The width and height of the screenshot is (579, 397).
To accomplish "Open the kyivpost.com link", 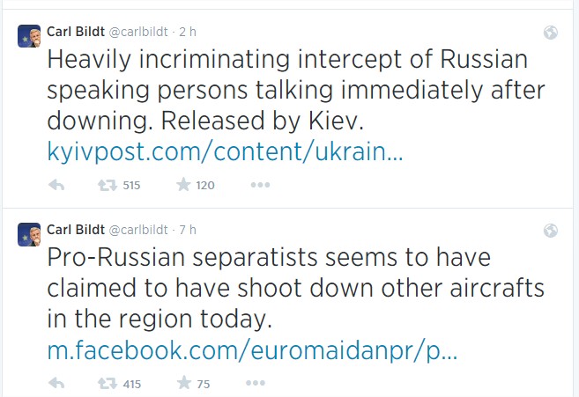I will 226,151.
